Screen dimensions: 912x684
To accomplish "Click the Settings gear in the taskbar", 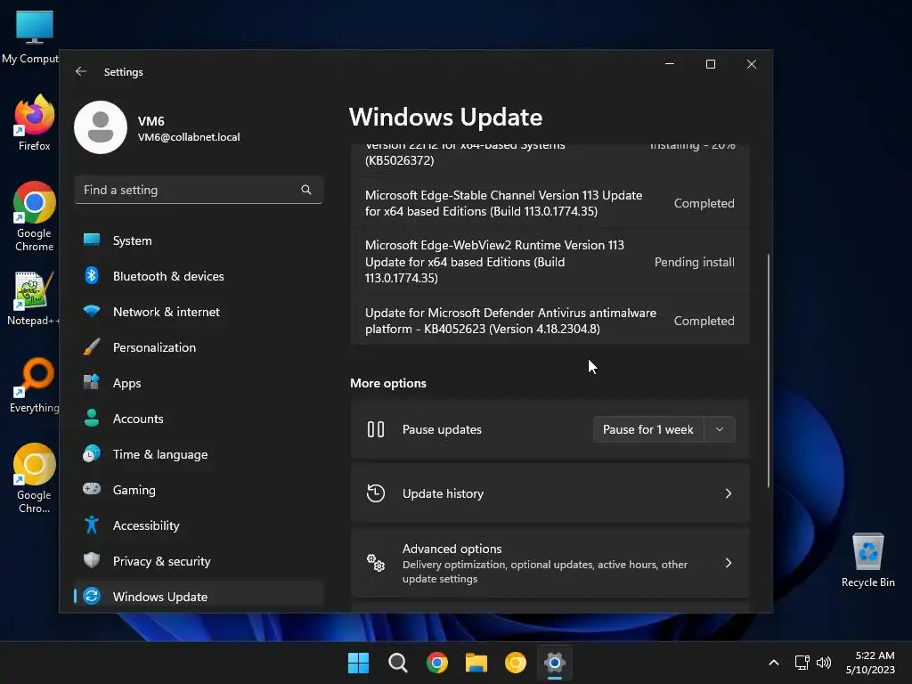I will [x=555, y=663].
